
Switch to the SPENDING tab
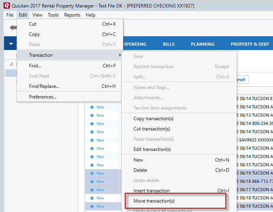click(x=135, y=44)
